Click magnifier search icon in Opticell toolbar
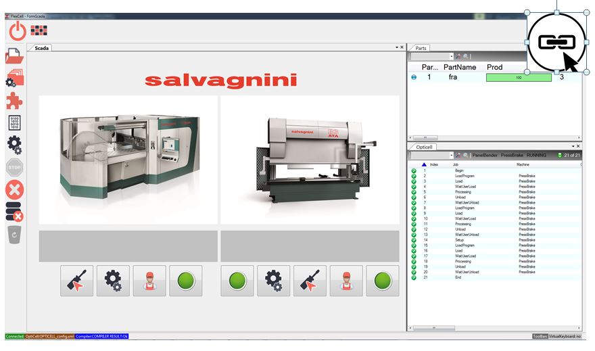This screenshot has height=351, width=595. pos(466,155)
